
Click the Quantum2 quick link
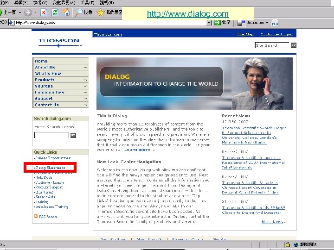(44, 192)
